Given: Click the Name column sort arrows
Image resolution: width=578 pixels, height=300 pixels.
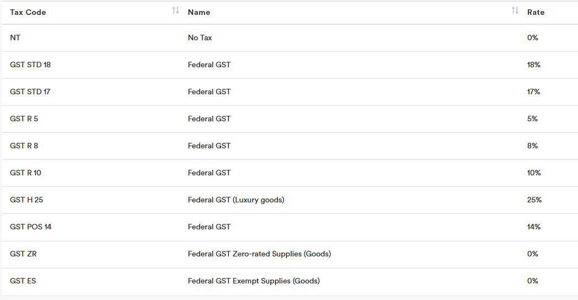Looking at the screenshot, I should (515, 10).
